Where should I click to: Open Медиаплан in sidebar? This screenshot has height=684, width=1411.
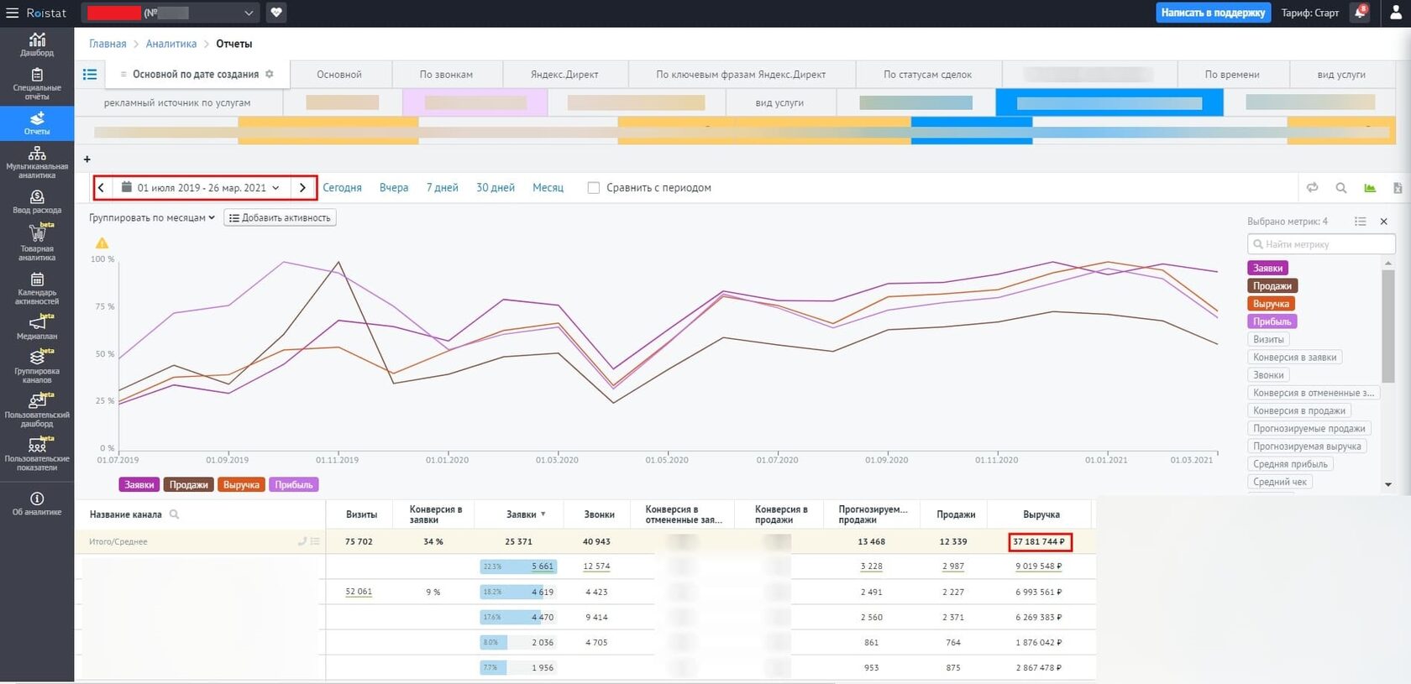click(37, 326)
